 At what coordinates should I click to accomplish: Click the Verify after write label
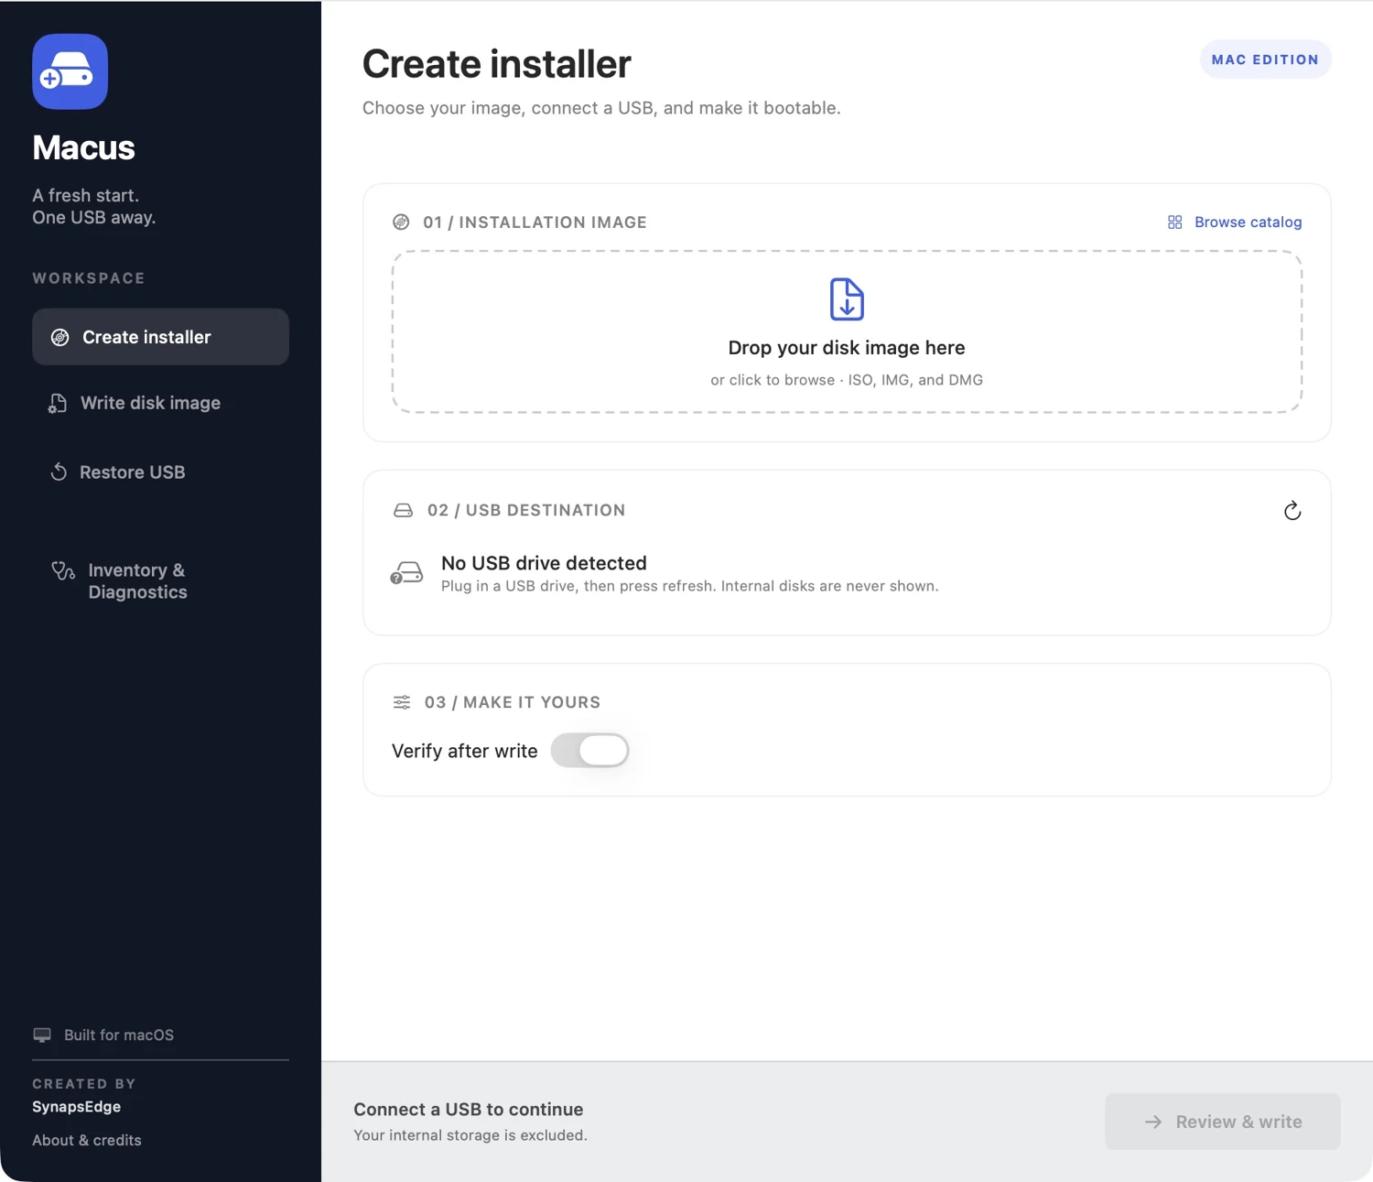[x=465, y=752]
